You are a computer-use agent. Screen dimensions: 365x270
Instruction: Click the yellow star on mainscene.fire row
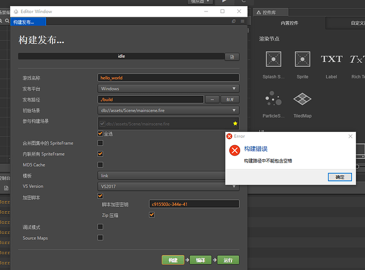[x=235, y=124]
